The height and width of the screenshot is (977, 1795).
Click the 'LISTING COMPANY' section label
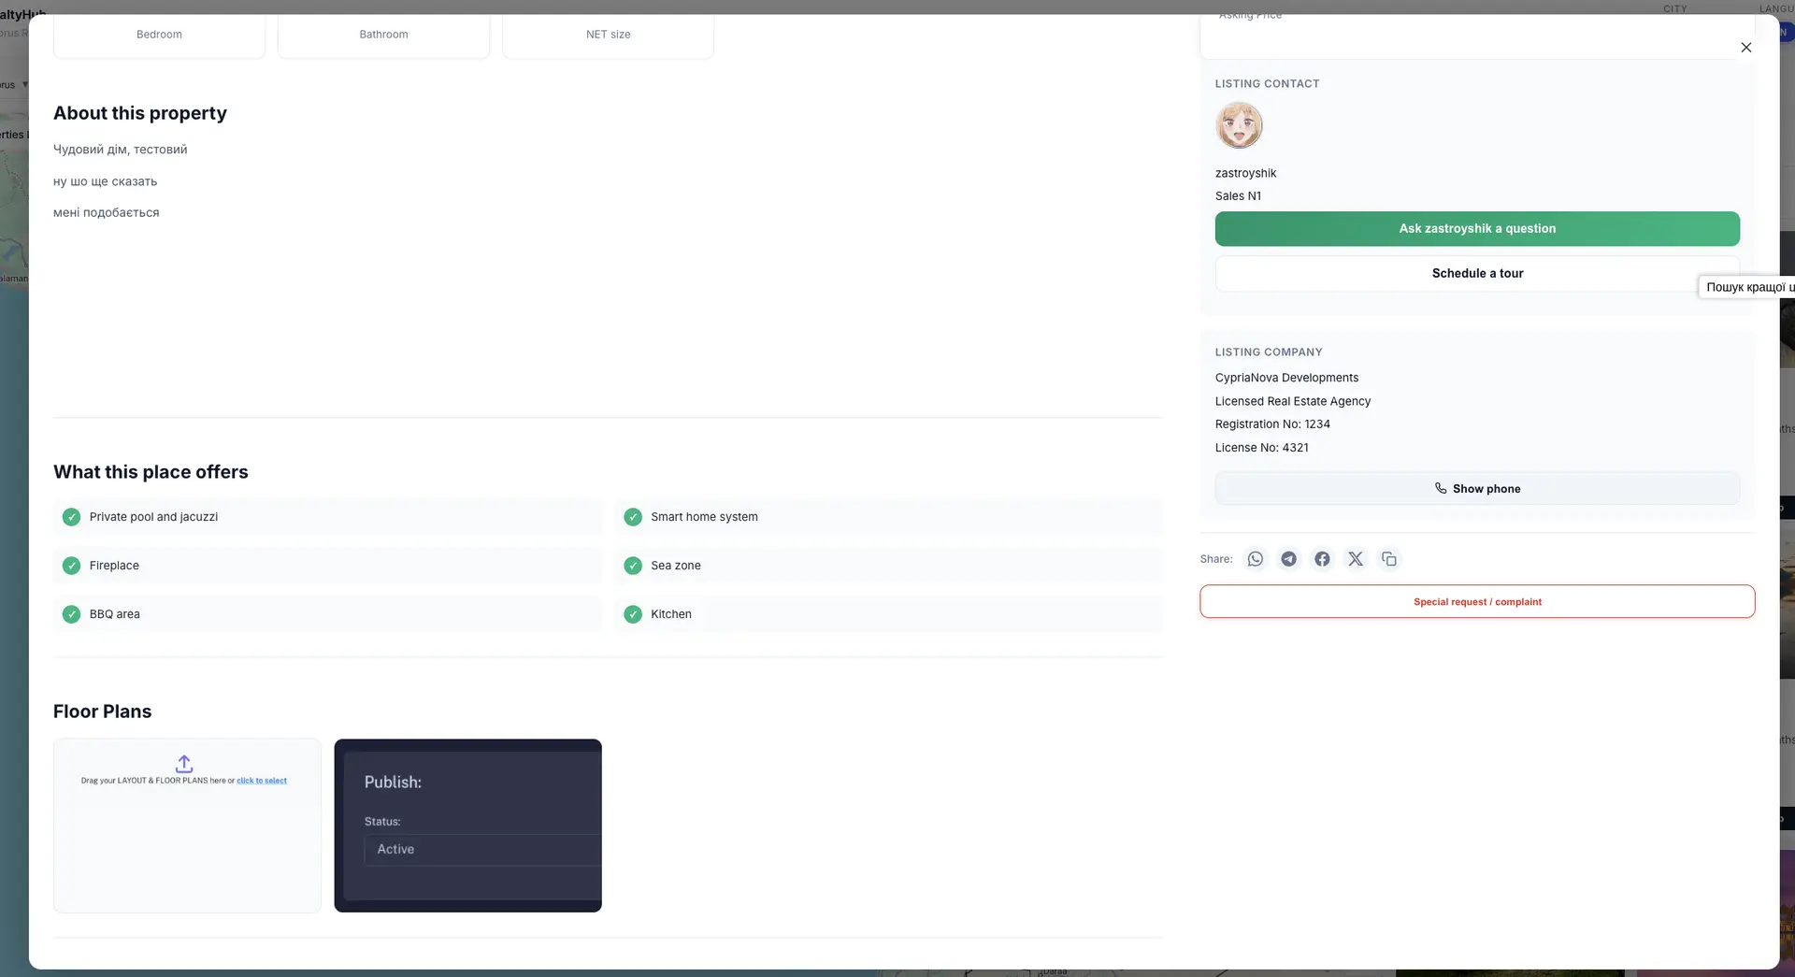[1269, 352]
